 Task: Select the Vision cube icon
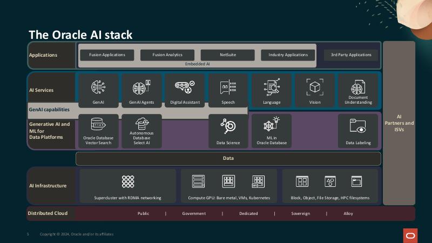[x=315, y=87]
